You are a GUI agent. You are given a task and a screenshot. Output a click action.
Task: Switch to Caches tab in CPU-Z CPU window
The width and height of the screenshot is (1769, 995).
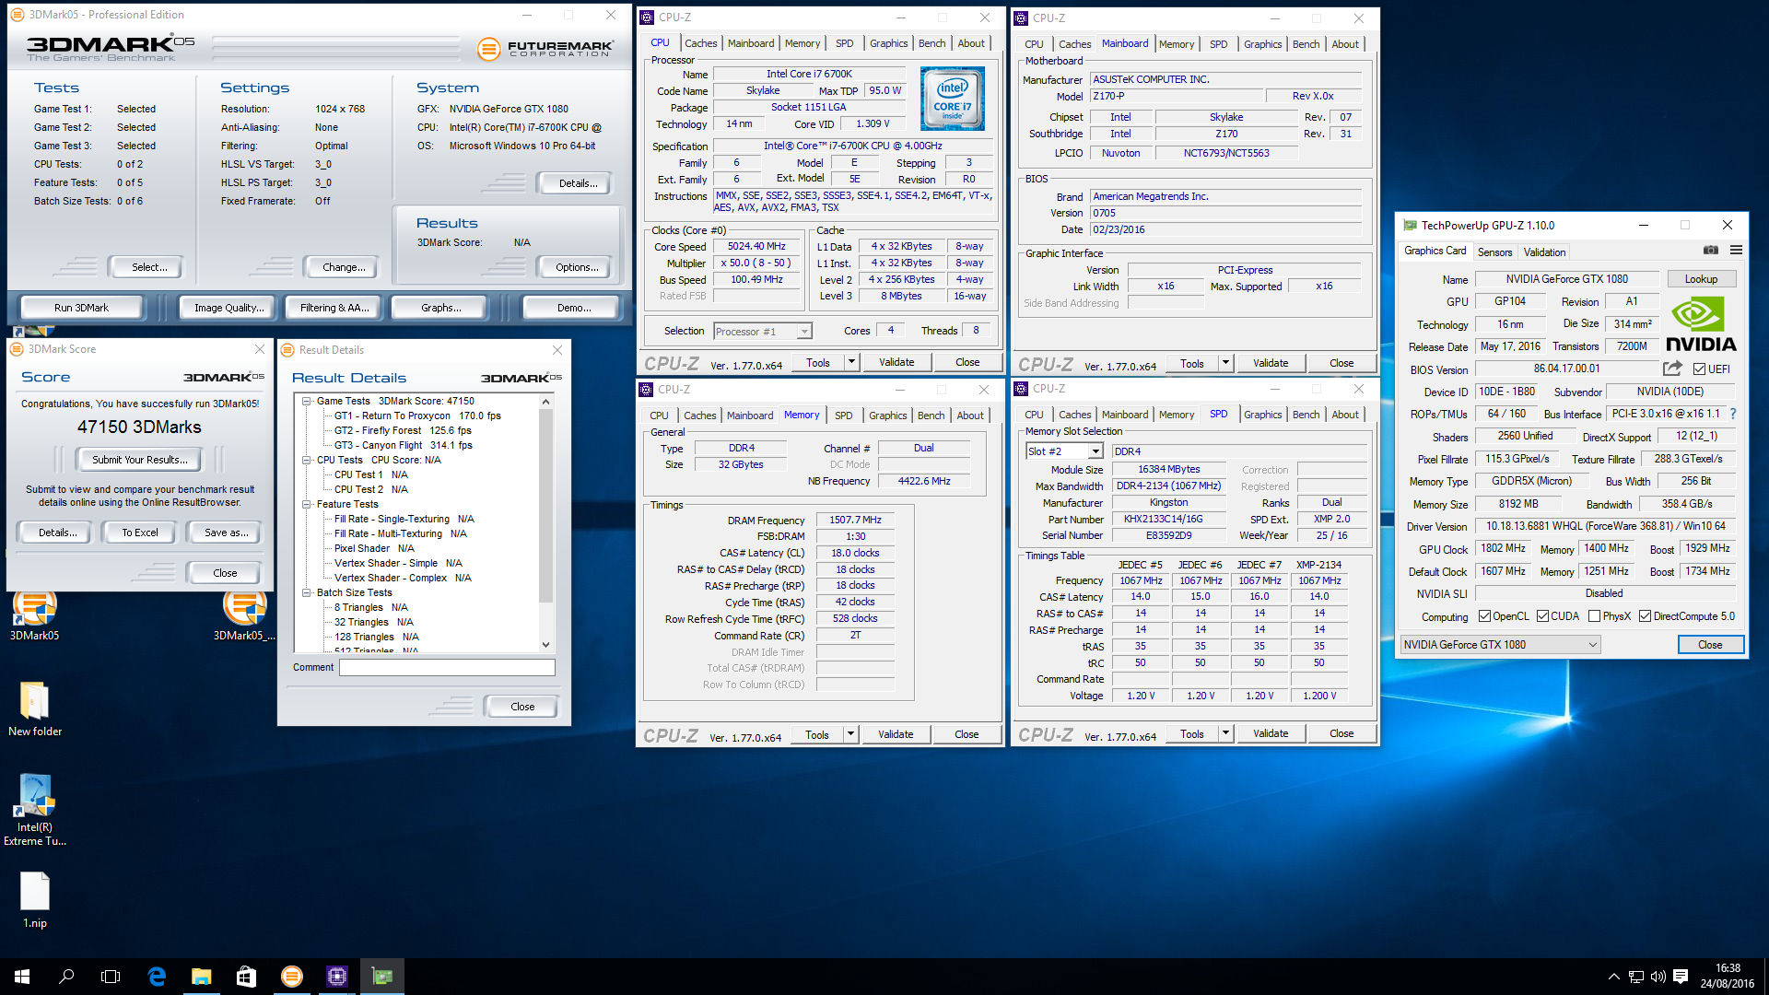tap(700, 43)
